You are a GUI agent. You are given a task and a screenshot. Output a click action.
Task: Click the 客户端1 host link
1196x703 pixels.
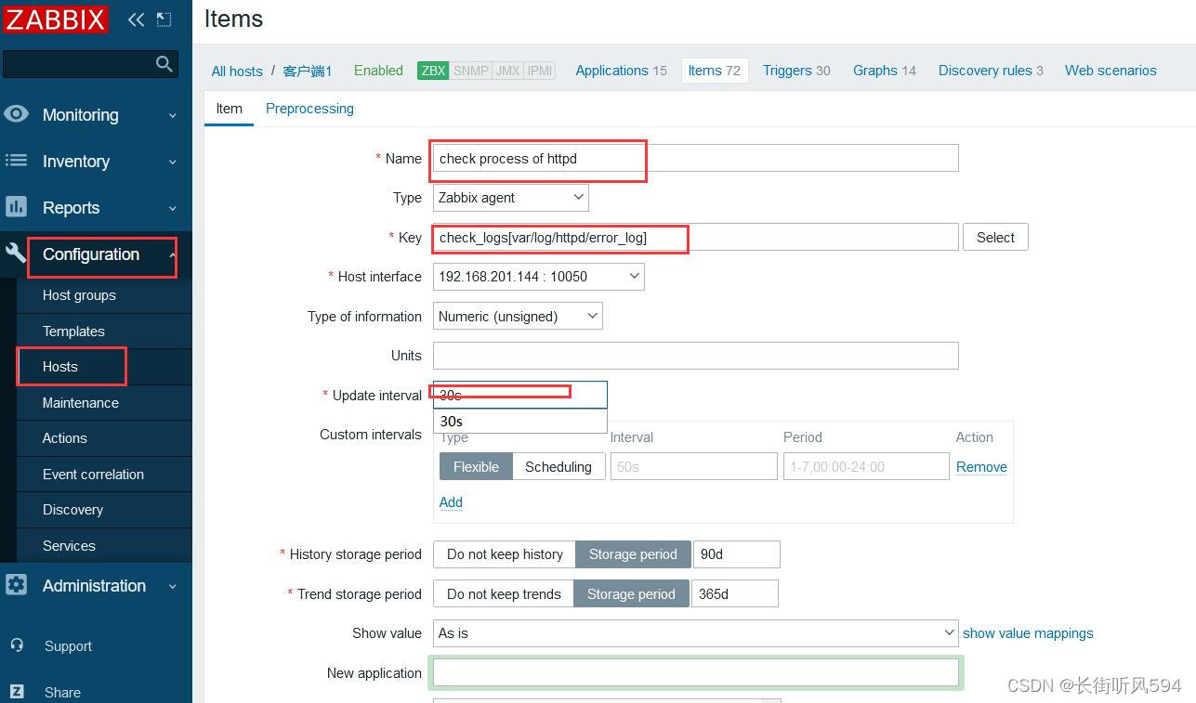308,71
